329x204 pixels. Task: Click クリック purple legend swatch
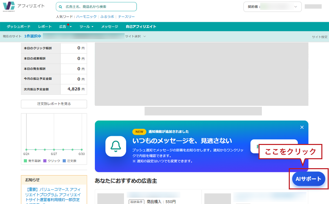(45, 161)
